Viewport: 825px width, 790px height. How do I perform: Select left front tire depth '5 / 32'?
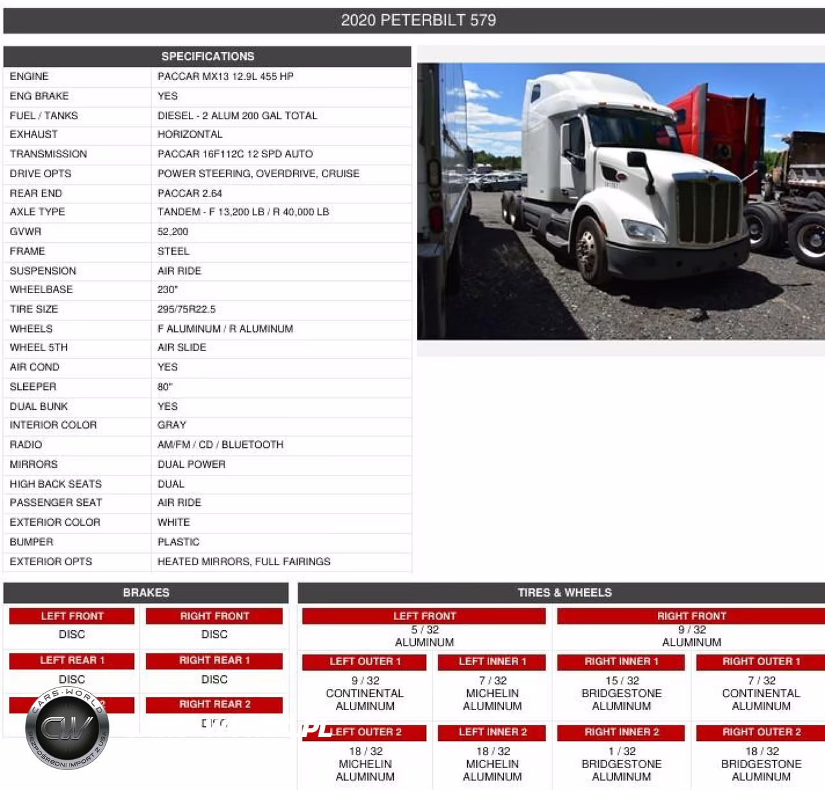pos(425,630)
